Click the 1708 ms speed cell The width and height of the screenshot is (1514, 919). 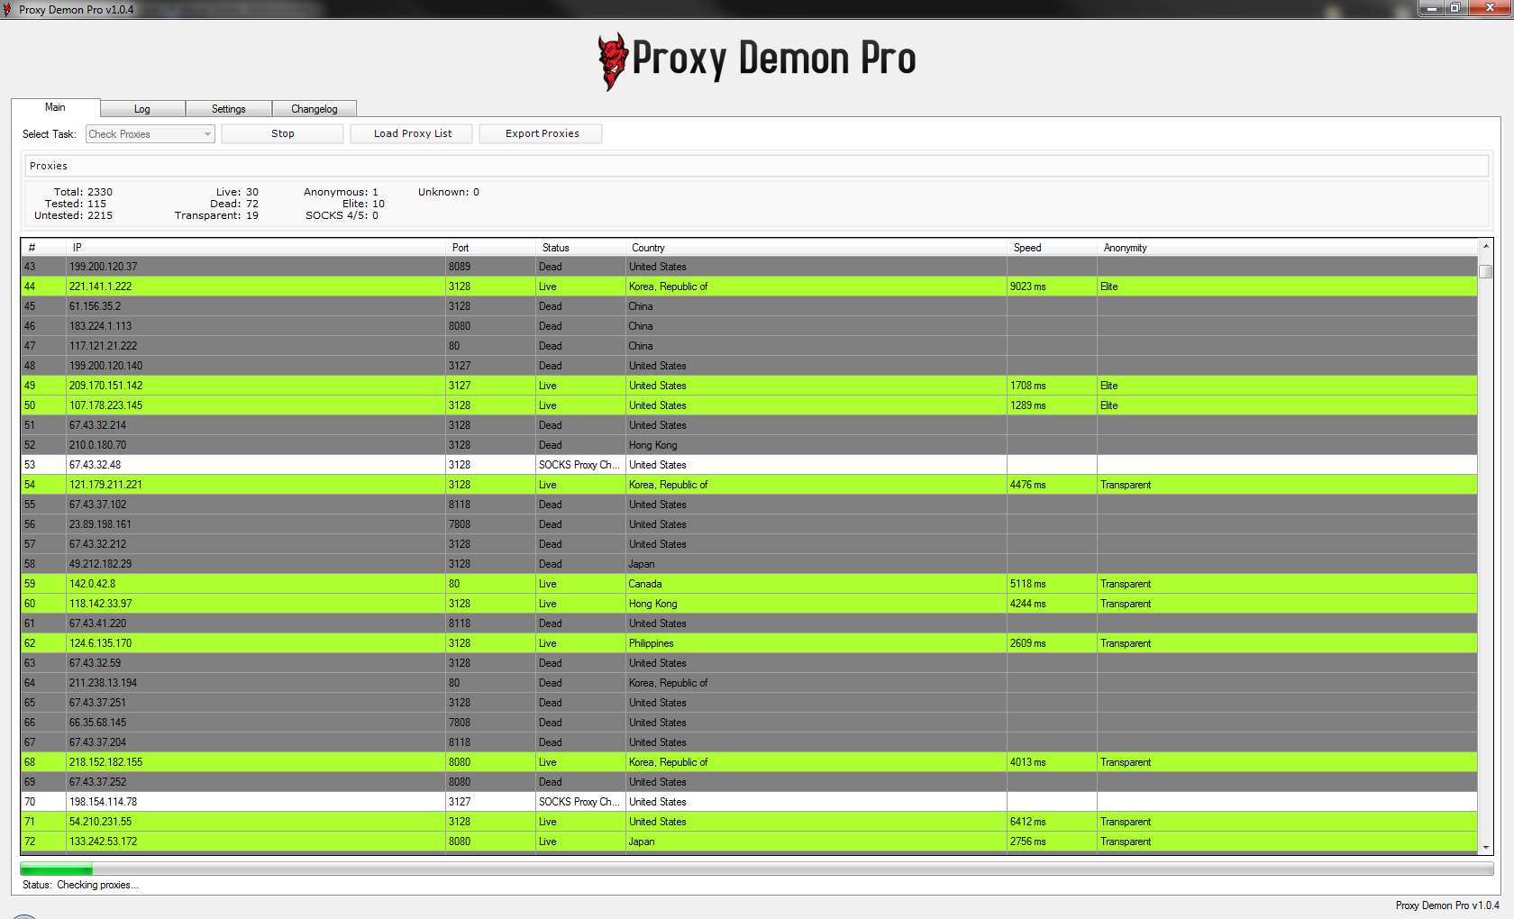tap(1052, 386)
